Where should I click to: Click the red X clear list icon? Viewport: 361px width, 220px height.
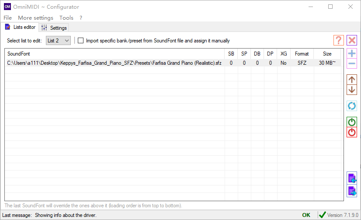[352, 41]
